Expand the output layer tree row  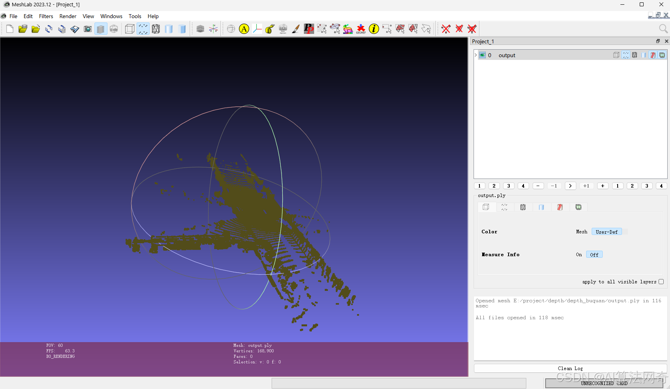(476, 55)
